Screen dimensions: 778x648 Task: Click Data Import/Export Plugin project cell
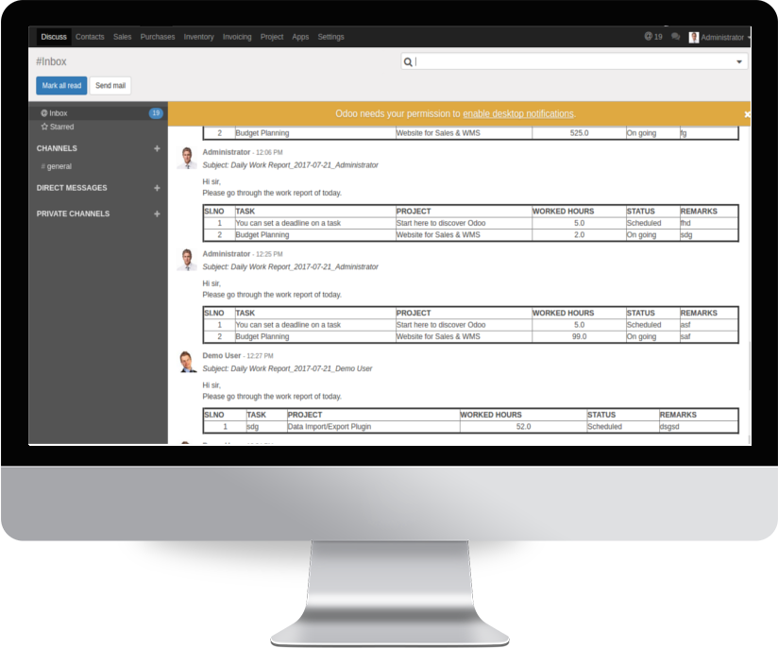(373, 427)
